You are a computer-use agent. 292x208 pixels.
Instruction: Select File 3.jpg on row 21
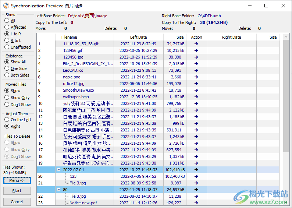click(78, 183)
